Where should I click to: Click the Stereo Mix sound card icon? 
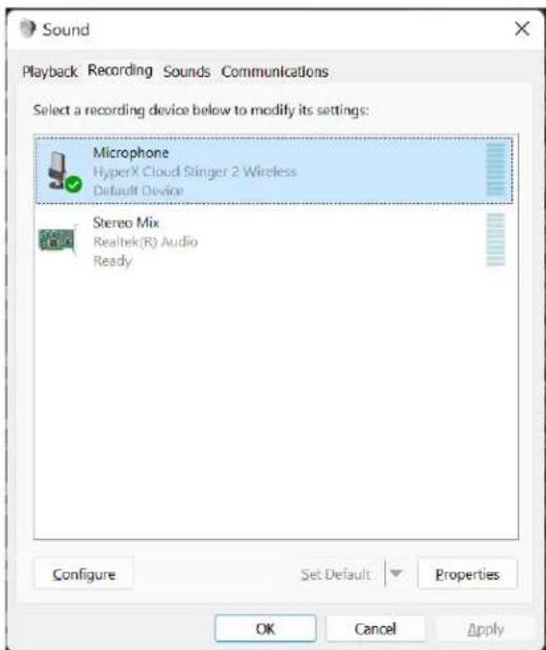pos(57,240)
